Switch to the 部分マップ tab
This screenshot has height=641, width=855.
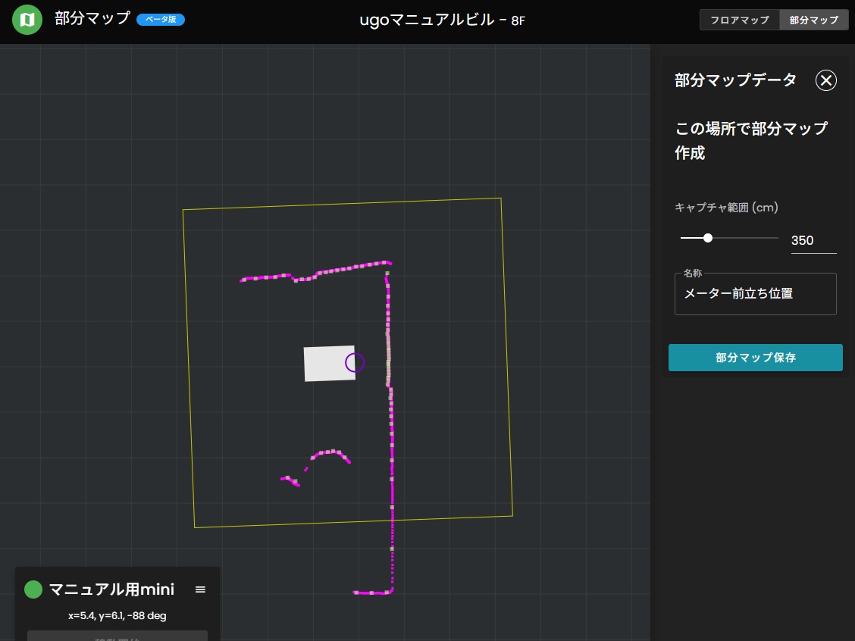[813, 20]
